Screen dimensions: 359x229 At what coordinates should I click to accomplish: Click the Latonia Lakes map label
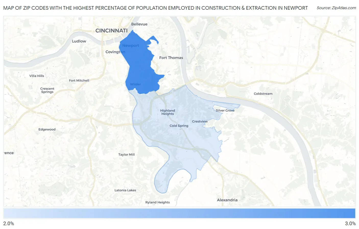pyautogui.click(x=125, y=190)
